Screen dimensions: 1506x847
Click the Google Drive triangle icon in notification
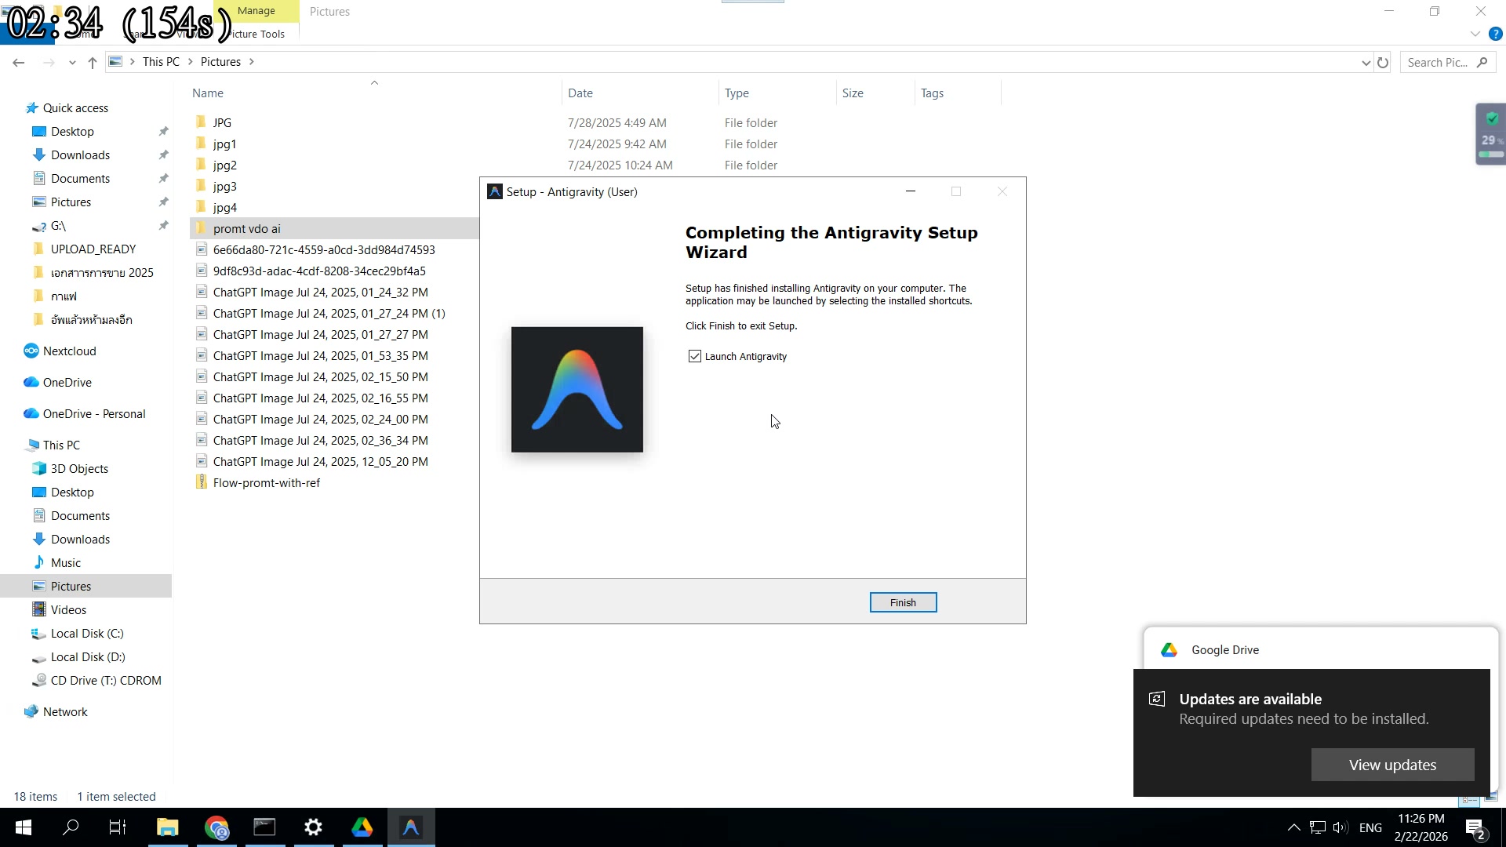click(1168, 649)
